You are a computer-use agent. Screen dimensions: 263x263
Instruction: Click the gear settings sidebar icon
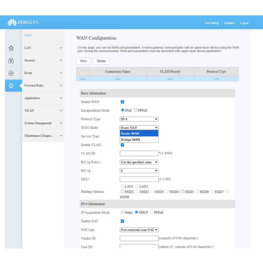click(x=11, y=86)
